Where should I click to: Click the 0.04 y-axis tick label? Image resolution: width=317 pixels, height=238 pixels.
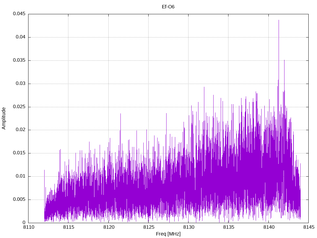point(21,37)
